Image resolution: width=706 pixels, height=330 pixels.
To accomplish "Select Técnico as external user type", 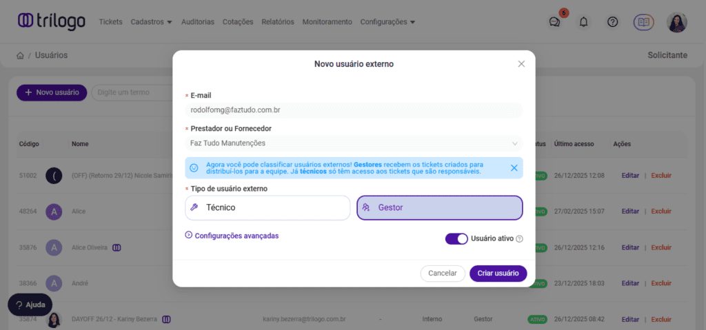I will [x=268, y=207].
